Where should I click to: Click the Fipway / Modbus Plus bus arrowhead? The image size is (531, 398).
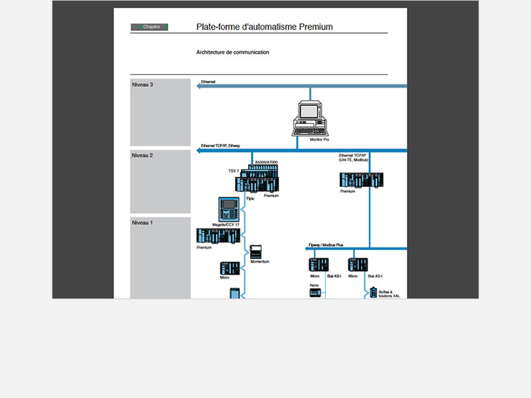point(307,248)
